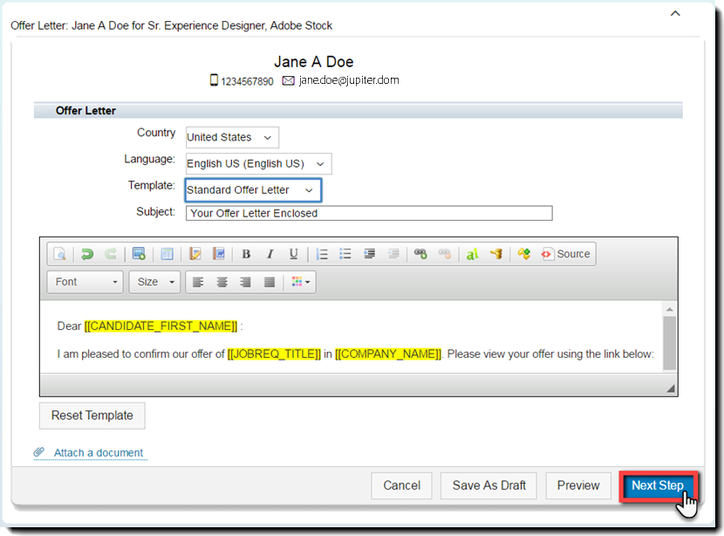
Task: Click the Next Step button
Action: [x=658, y=485]
